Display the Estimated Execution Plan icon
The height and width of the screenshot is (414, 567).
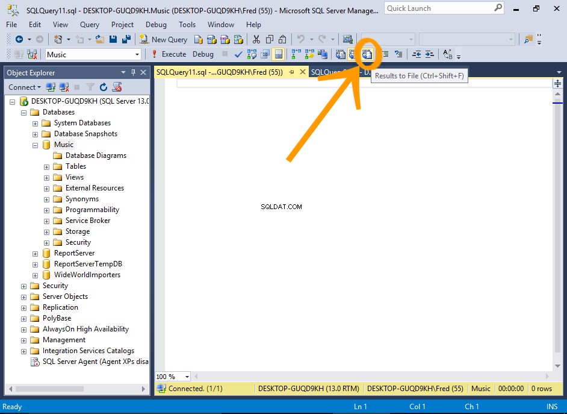click(x=252, y=54)
